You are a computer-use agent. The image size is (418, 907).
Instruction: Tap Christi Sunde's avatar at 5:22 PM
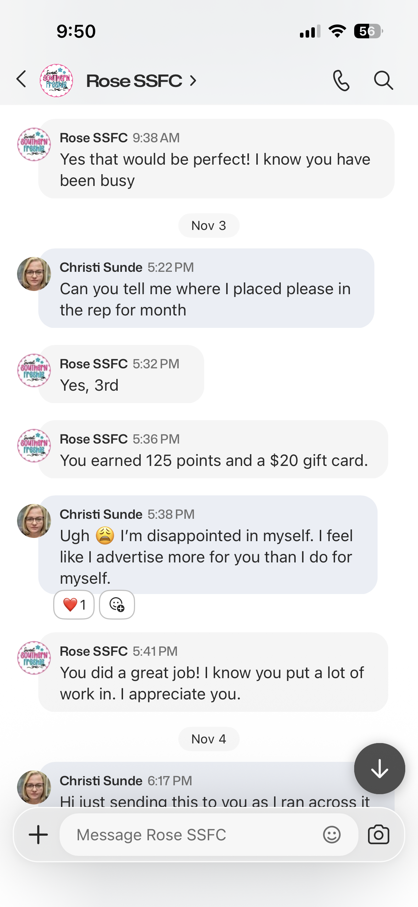pos(34,274)
